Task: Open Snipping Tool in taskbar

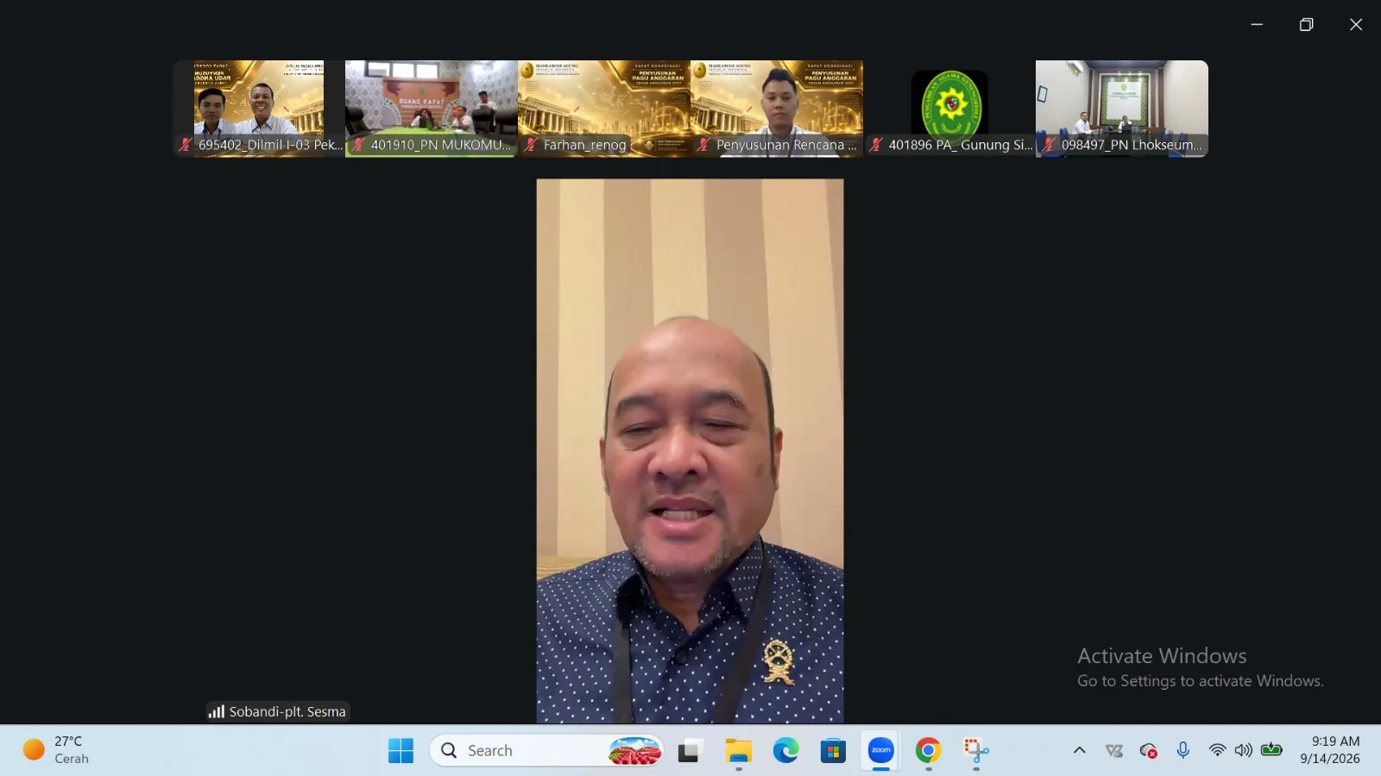Action: 975,750
